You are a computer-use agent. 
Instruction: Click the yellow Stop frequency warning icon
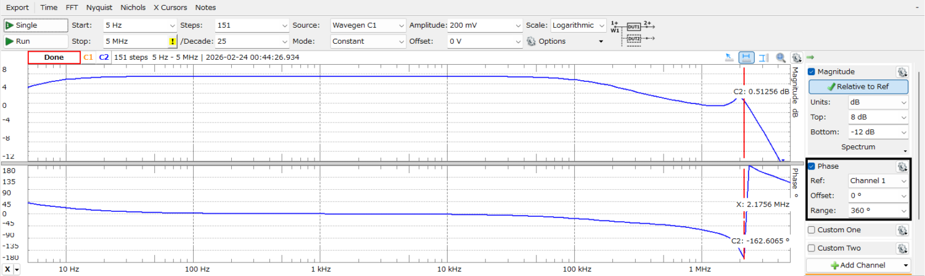point(173,41)
